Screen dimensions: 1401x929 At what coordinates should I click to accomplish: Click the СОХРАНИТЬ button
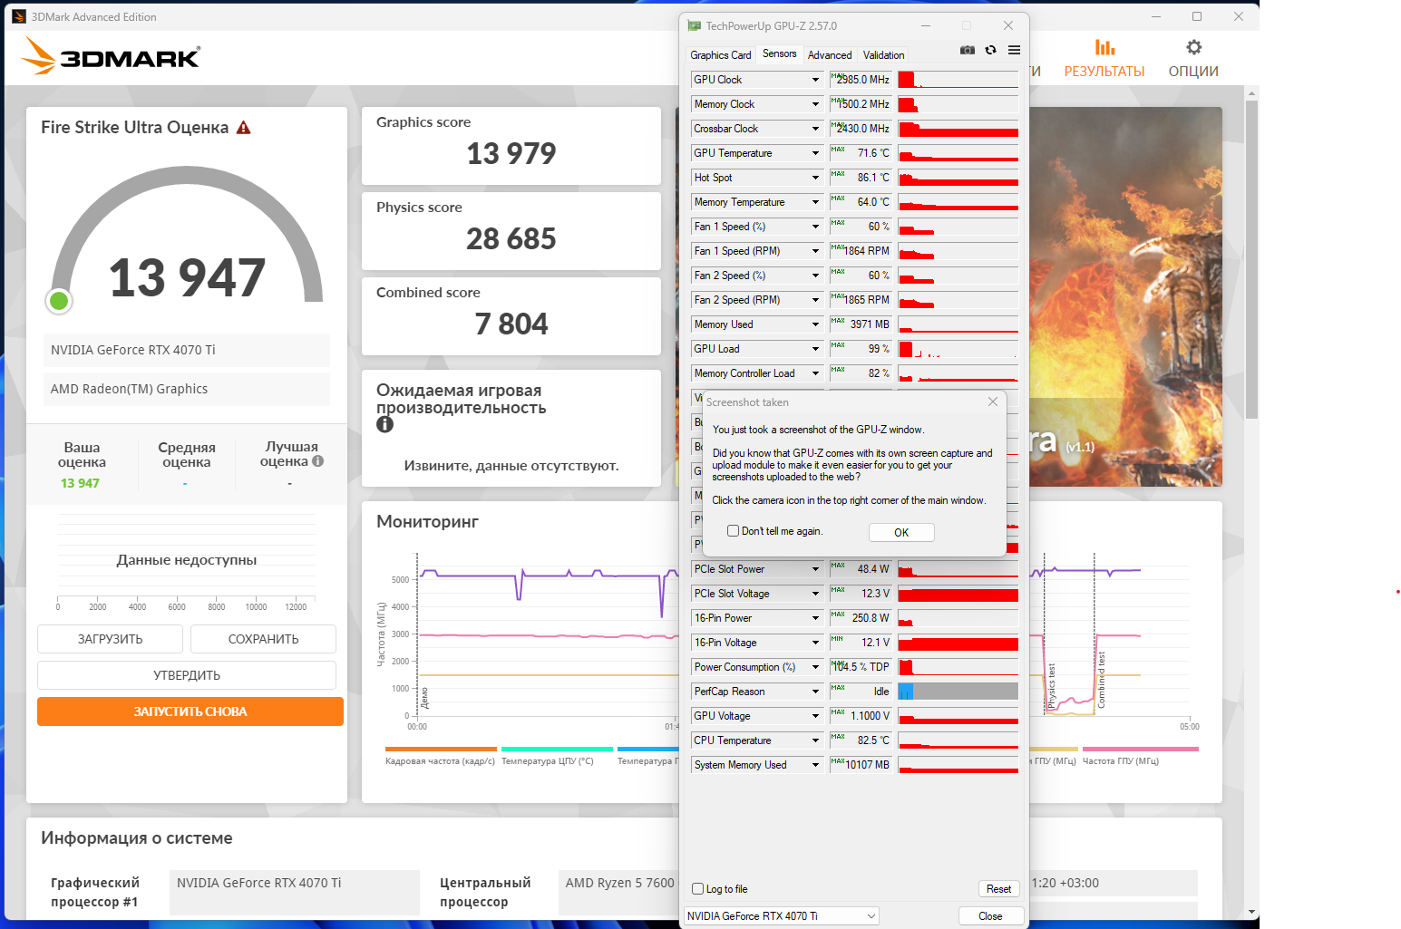(264, 639)
